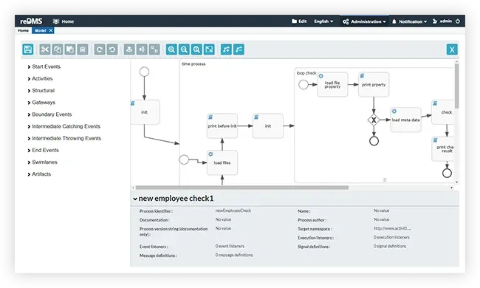Click the Cut scissors icon
The height and width of the screenshot is (288, 480).
click(x=45, y=49)
